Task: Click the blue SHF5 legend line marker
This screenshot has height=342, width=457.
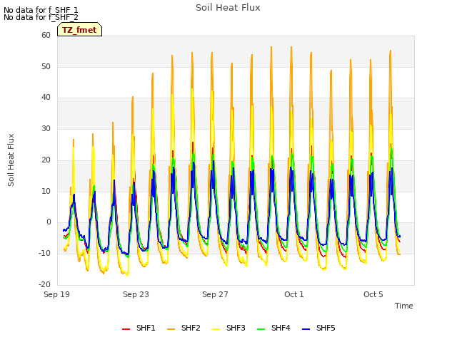Action: (306, 329)
